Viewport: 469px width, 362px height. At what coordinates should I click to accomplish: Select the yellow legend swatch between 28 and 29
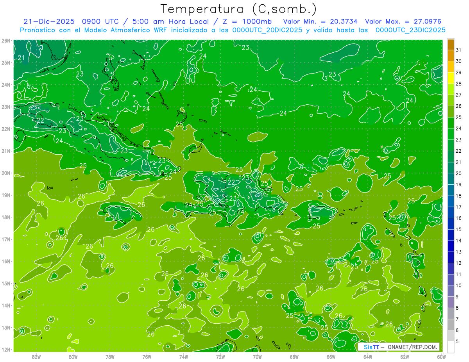pyautogui.click(x=451, y=78)
